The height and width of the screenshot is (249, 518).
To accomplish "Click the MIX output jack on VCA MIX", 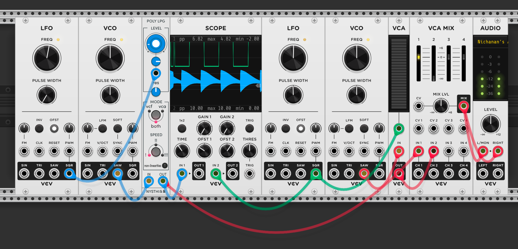I will (464, 106).
